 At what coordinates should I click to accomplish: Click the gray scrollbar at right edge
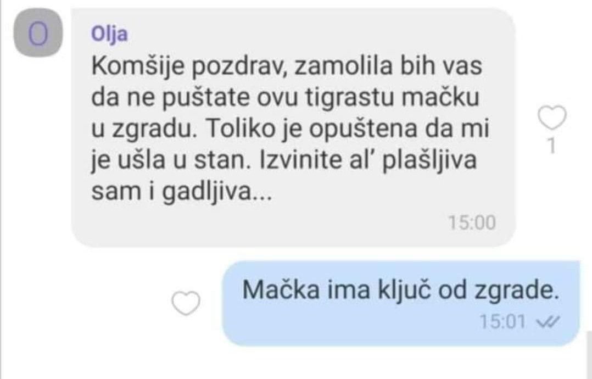[589, 355]
